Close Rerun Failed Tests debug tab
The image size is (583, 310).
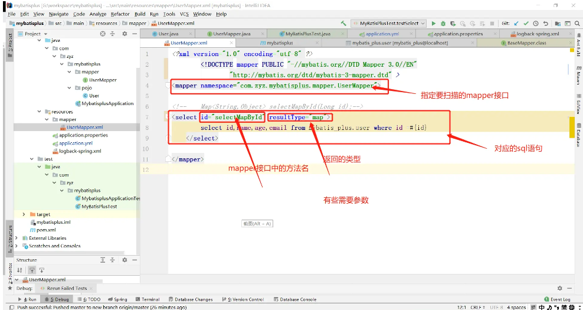click(91, 288)
